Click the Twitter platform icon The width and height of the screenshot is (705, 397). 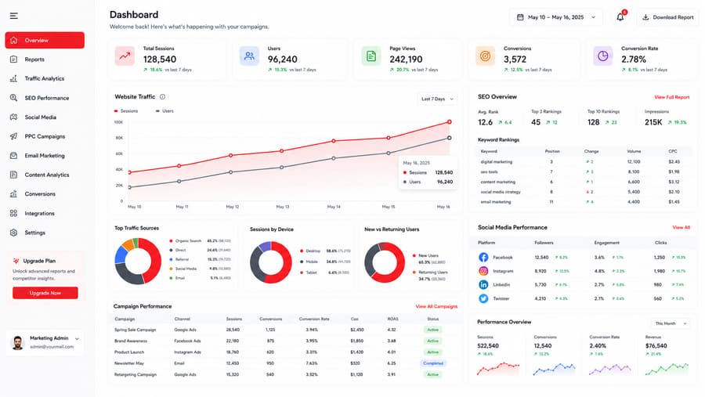(x=483, y=298)
